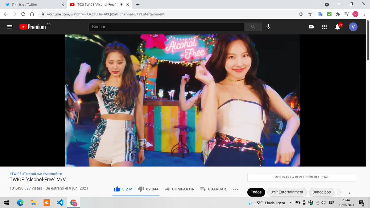This screenshot has height=208, width=370.
Task: Click the Buscar search field
Action: pyautogui.click(x=166, y=27)
